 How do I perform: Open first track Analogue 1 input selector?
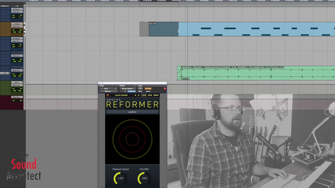[x=17, y=9]
